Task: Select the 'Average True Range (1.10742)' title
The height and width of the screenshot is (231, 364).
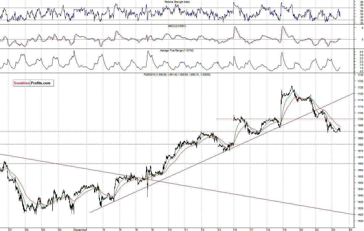Action: tap(177, 51)
